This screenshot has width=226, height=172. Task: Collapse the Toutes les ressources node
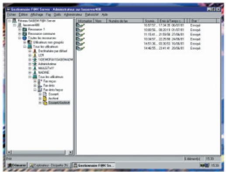[x=20, y=38]
